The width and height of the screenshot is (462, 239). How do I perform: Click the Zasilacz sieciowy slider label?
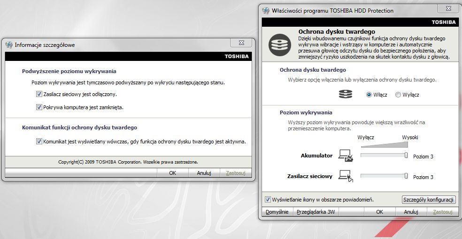310,176
